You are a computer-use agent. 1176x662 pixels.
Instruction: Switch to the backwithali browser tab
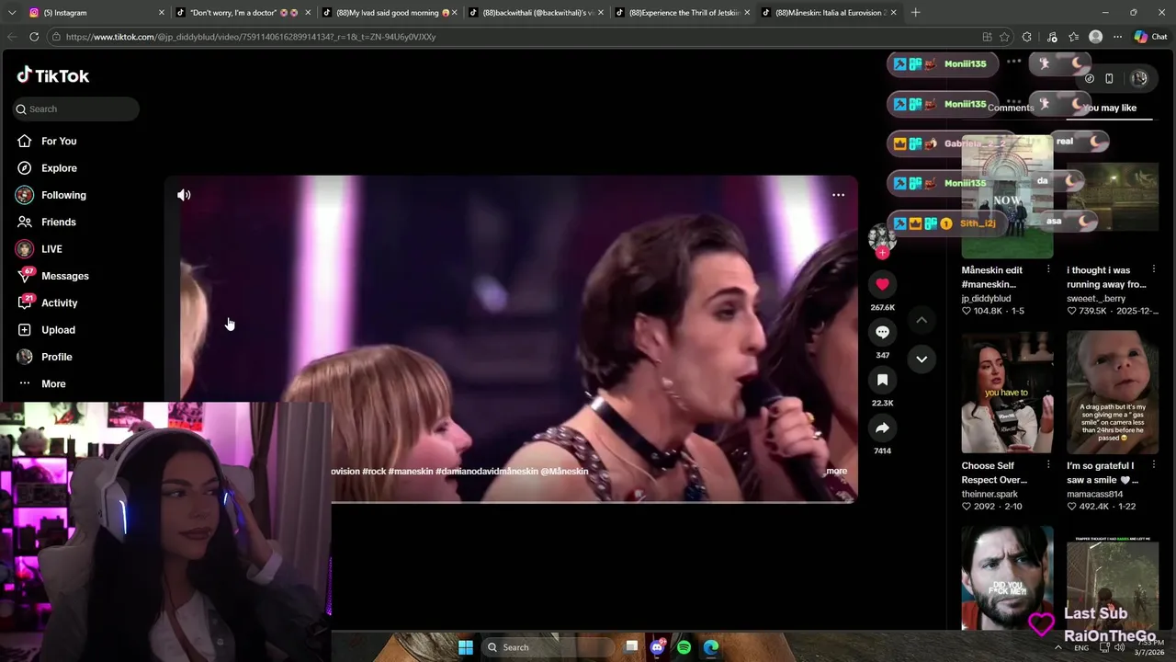(x=536, y=13)
